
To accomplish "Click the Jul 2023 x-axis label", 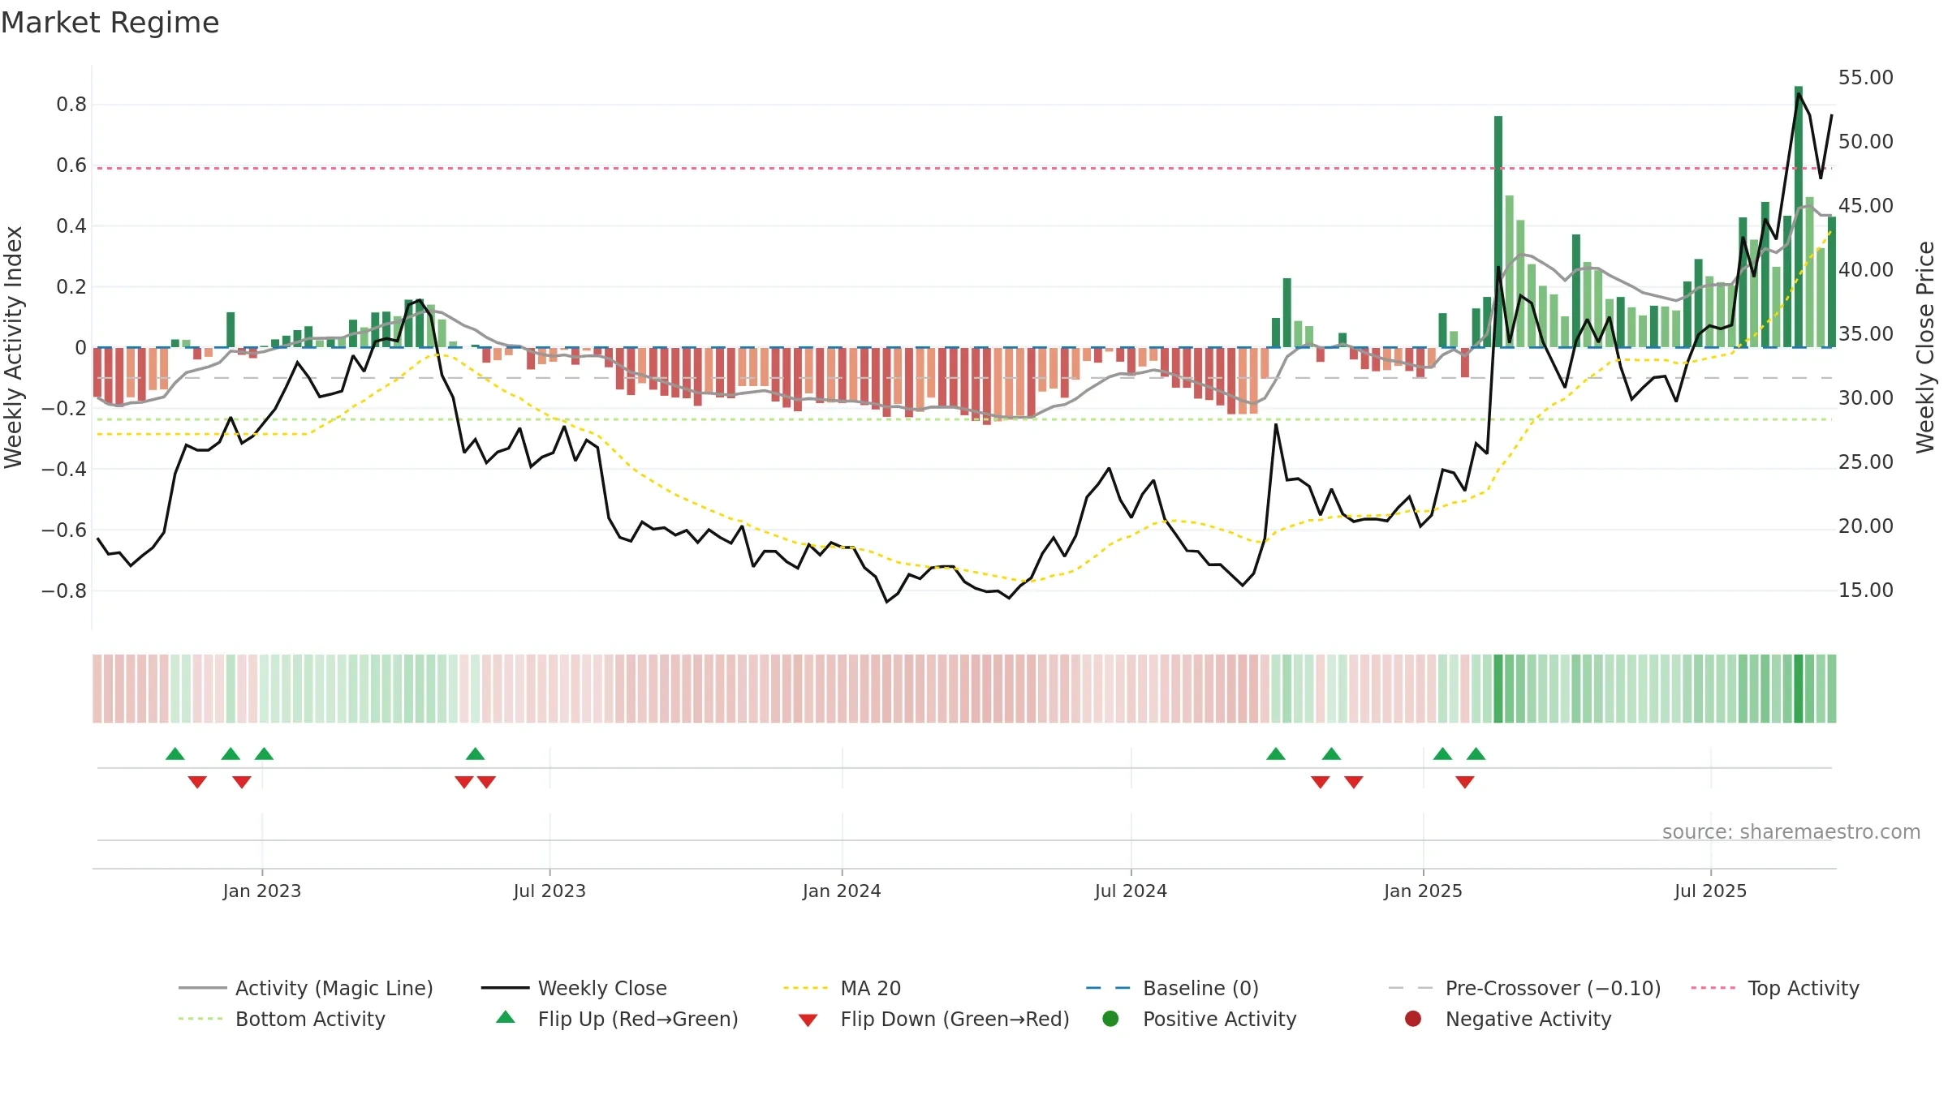I will pyautogui.click(x=549, y=891).
